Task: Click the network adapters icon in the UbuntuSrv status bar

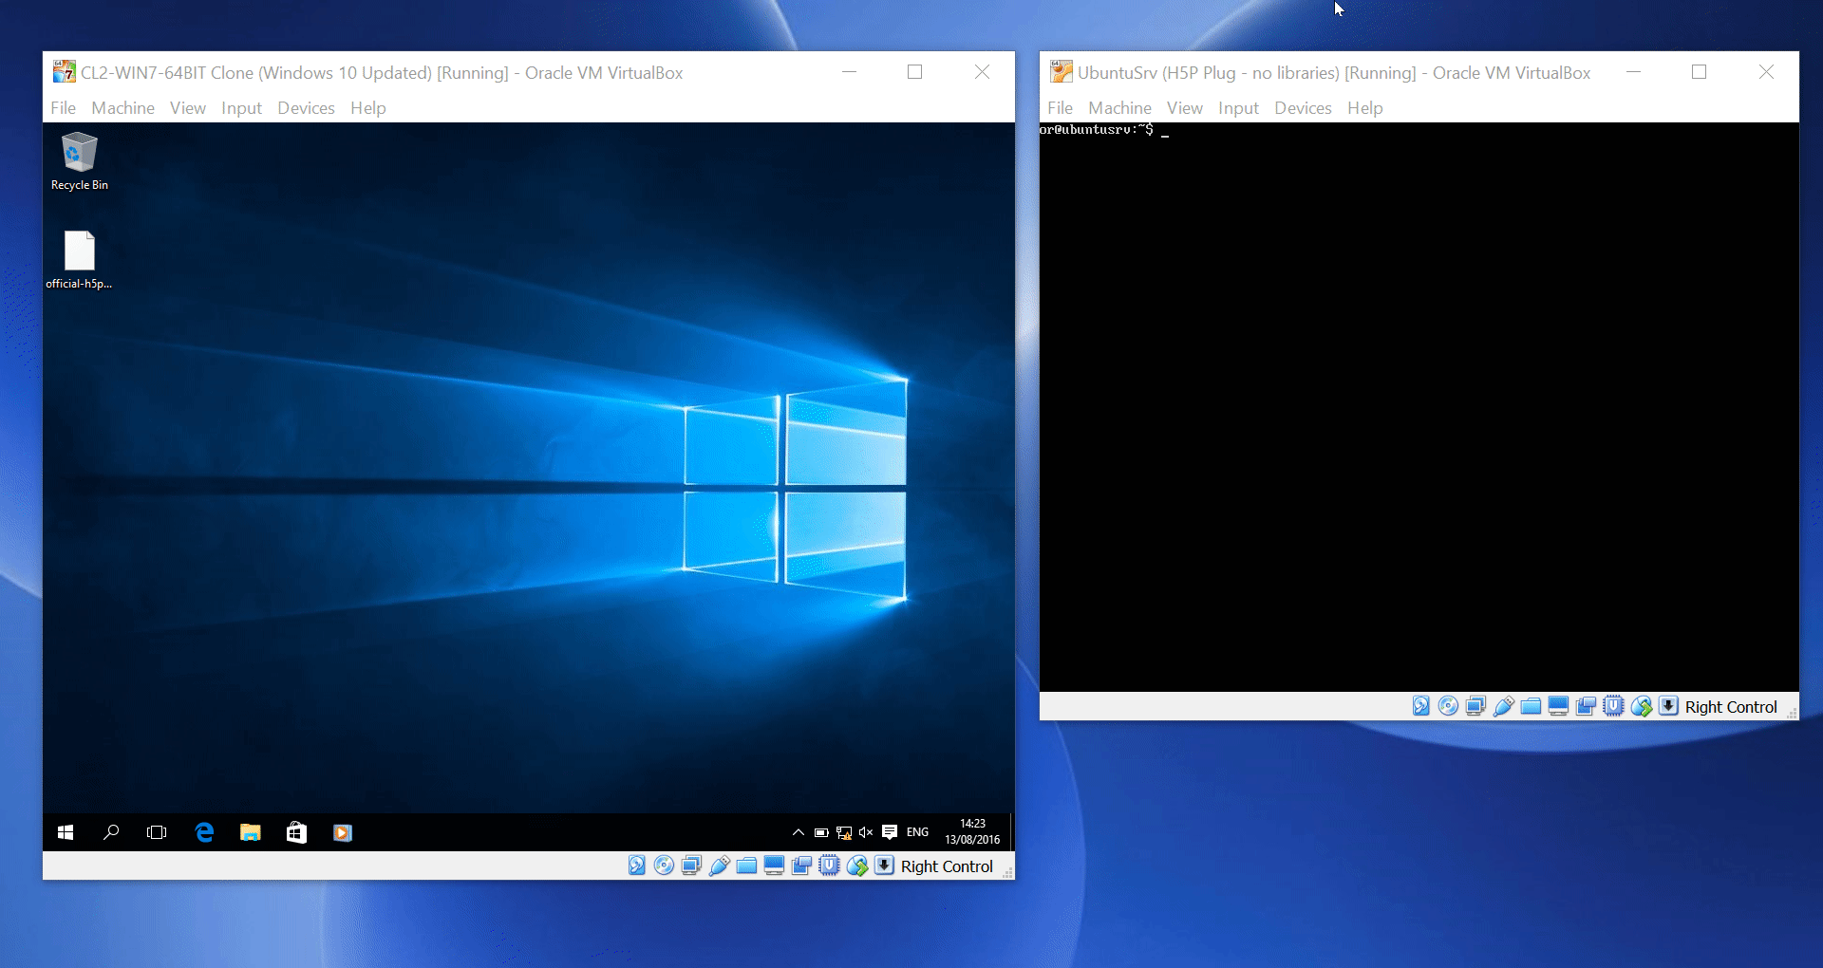Action: click(1475, 706)
